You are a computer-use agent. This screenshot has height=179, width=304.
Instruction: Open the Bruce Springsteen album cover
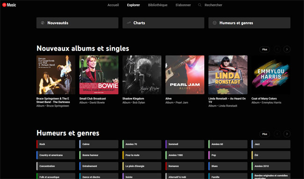pos(56,75)
